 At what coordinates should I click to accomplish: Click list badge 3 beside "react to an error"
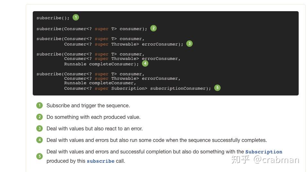click(39, 128)
